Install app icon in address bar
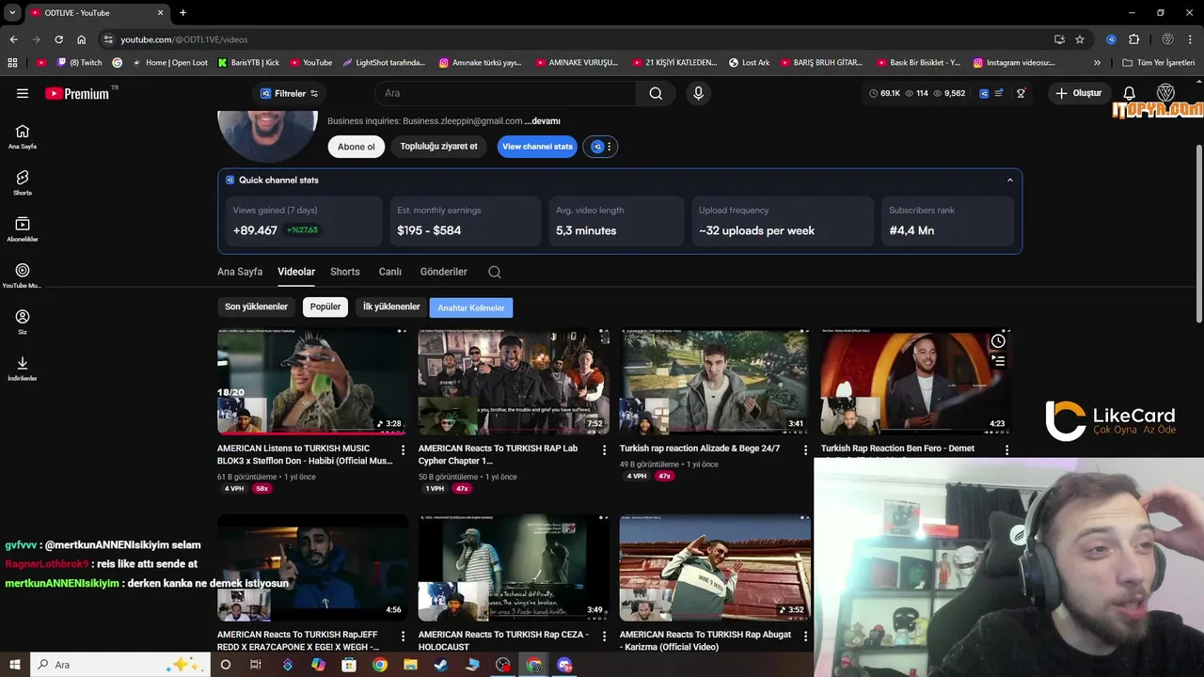The image size is (1204, 677). coord(1059,39)
